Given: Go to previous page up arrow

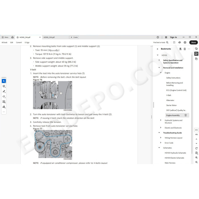Looking at the screenshot, I should tap(196, 139).
